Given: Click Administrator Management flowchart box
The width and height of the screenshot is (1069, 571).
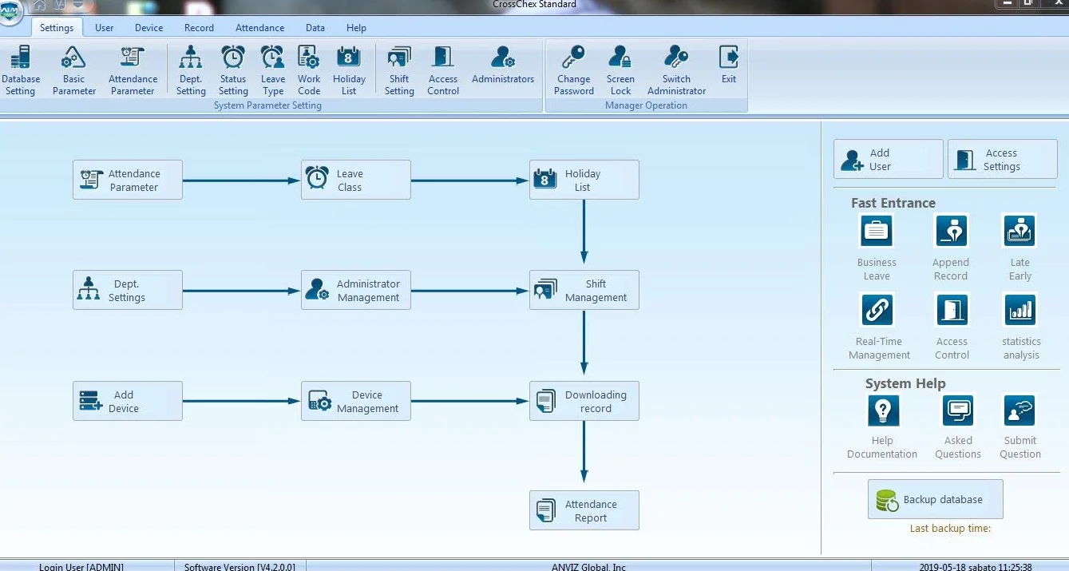Looking at the screenshot, I should (x=356, y=290).
